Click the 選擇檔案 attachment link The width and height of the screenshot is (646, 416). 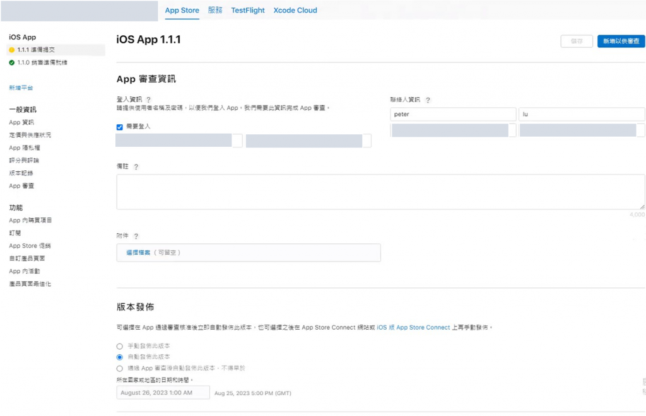point(138,253)
